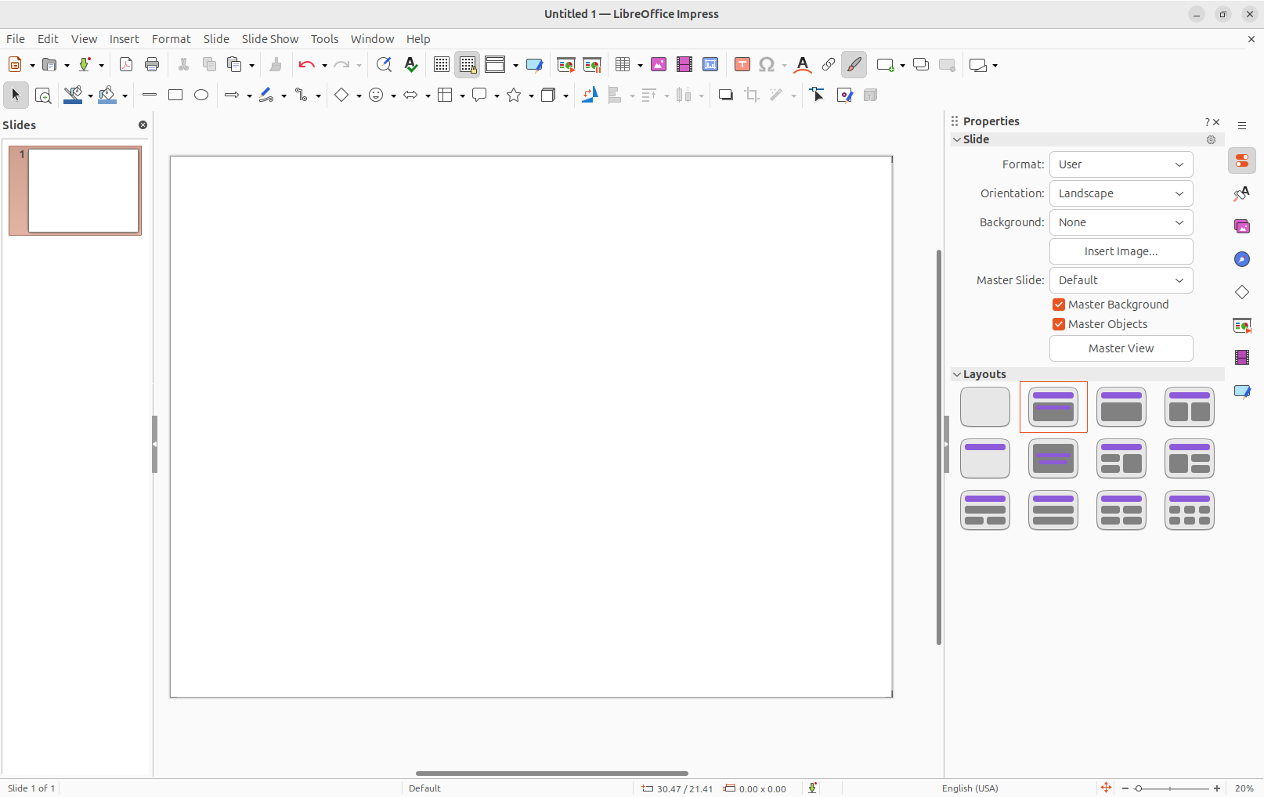Open the Slide Show menu
The height and width of the screenshot is (797, 1264).
(270, 39)
